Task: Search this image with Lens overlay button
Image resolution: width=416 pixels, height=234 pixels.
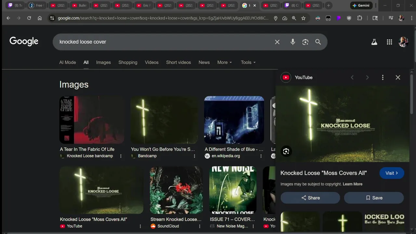Action: (x=286, y=151)
